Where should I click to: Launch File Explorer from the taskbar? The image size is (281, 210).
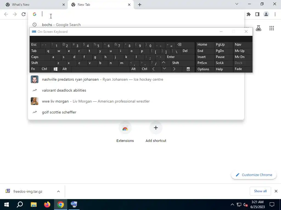click(34, 205)
